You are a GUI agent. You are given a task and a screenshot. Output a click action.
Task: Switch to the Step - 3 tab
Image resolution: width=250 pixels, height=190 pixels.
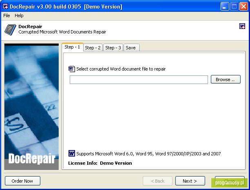[113, 48]
